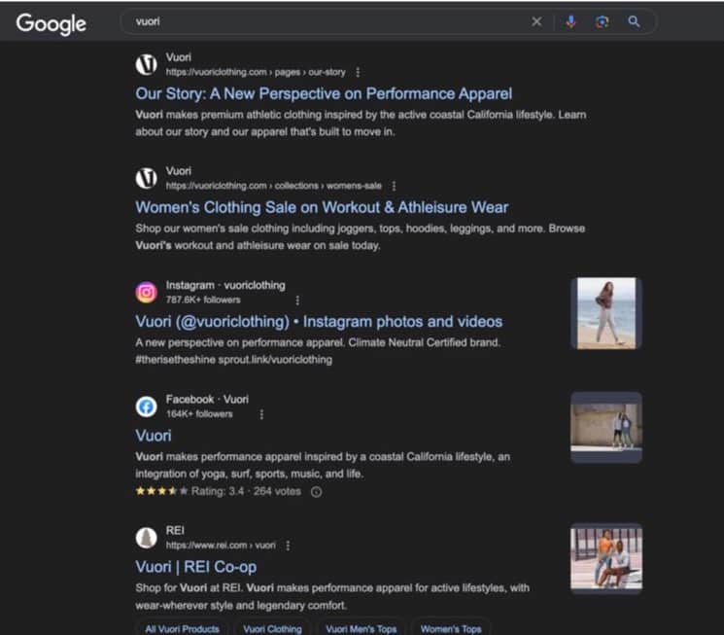
Task: Click the info icon beside 264 votes
Action: click(x=316, y=492)
